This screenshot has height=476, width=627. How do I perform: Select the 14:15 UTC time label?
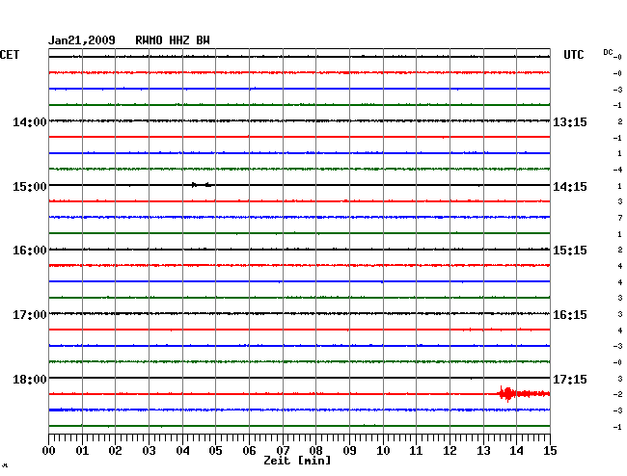pyautogui.click(x=570, y=187)
